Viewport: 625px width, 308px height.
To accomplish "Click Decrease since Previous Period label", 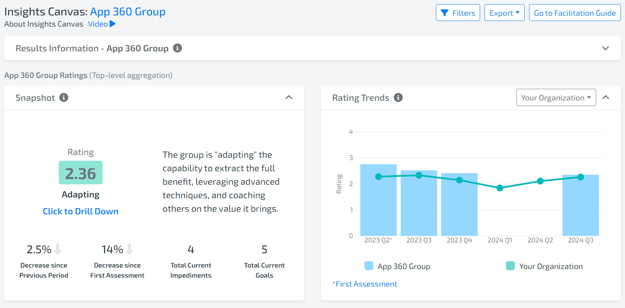I will (44, 270).
